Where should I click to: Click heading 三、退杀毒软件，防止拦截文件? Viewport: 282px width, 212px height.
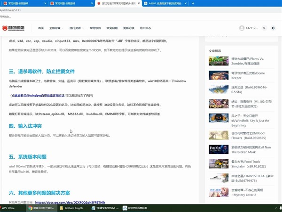(x=42, y=72)
